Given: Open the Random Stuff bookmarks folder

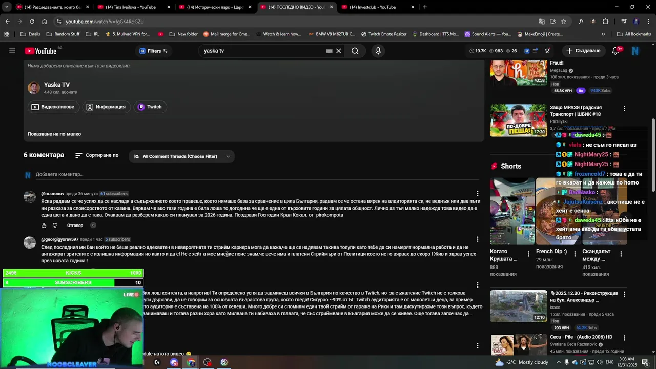Looking at the screenshot, I should point(63,34).
